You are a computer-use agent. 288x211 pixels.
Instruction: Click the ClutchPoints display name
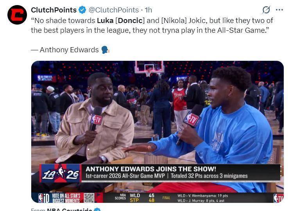pos(54,10)
